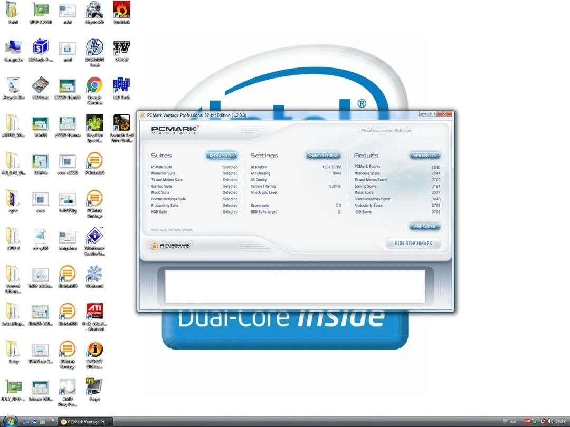Expand the quick launch chevron in taskbar
570x427 pixels.
point(53,420)
